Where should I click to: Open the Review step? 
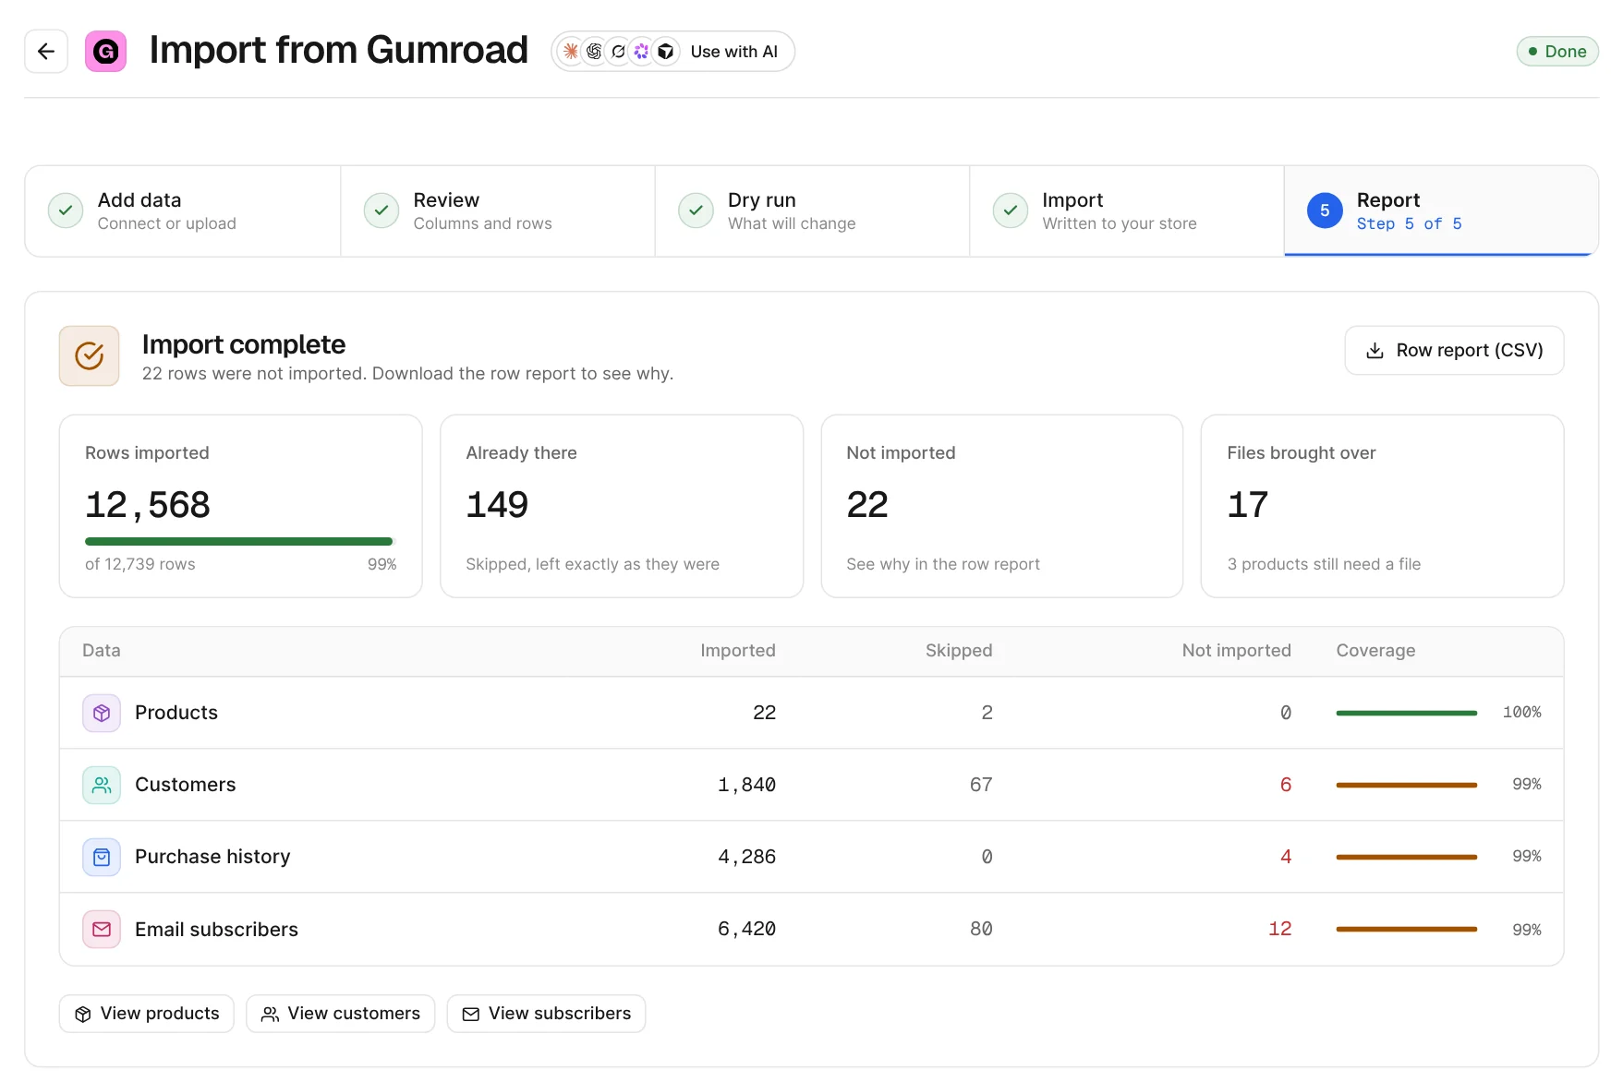point(498,211)
